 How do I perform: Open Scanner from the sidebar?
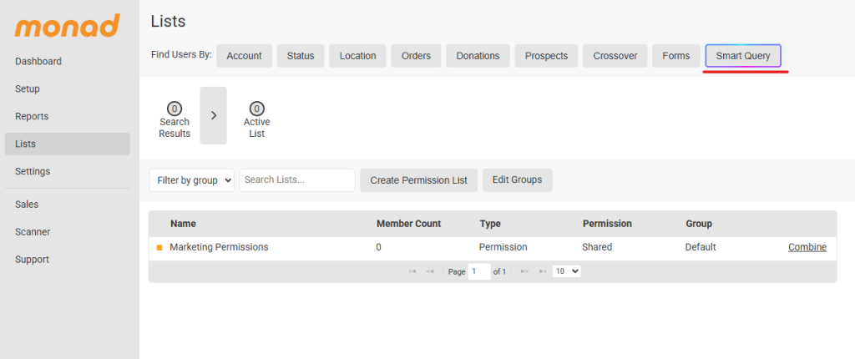pos(33,232)
